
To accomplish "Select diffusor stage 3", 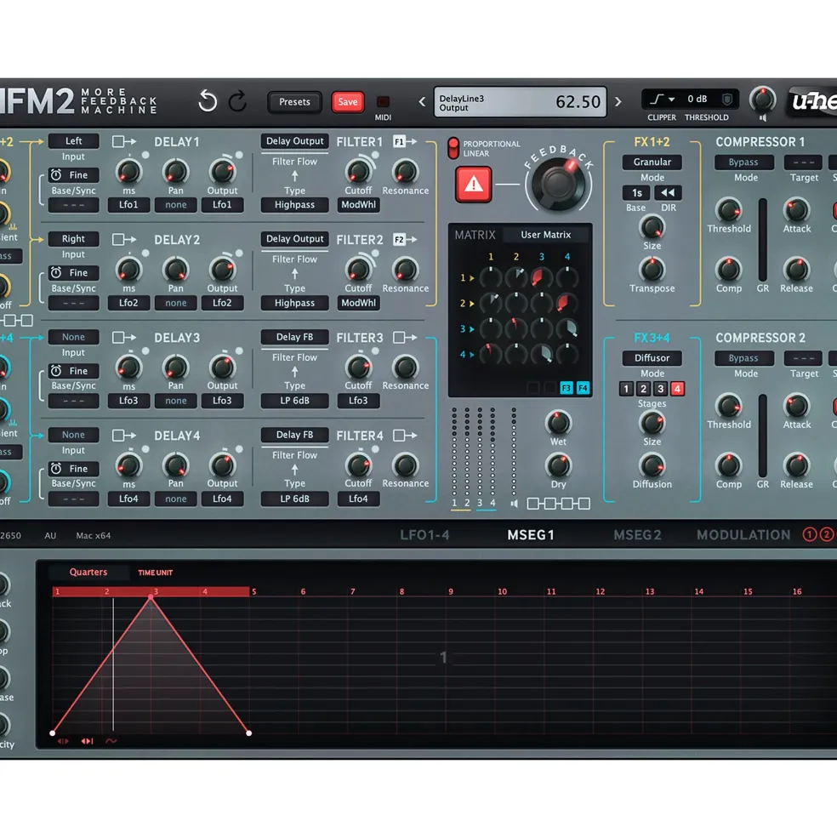I will point(661,389).
